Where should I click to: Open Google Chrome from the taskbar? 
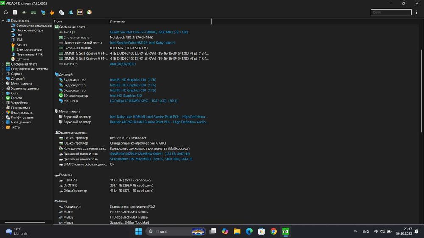273,231
